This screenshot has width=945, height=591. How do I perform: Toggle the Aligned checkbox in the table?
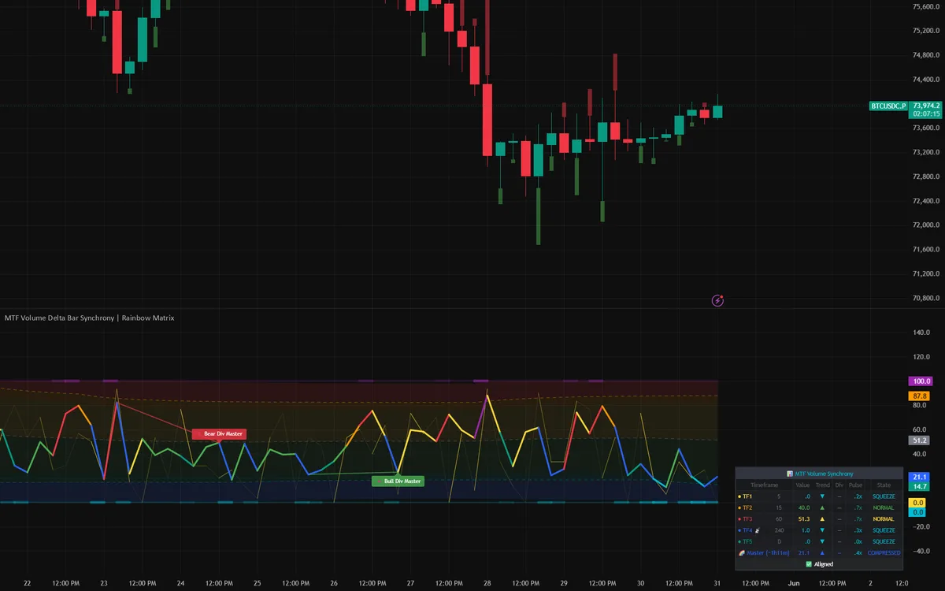809,564
